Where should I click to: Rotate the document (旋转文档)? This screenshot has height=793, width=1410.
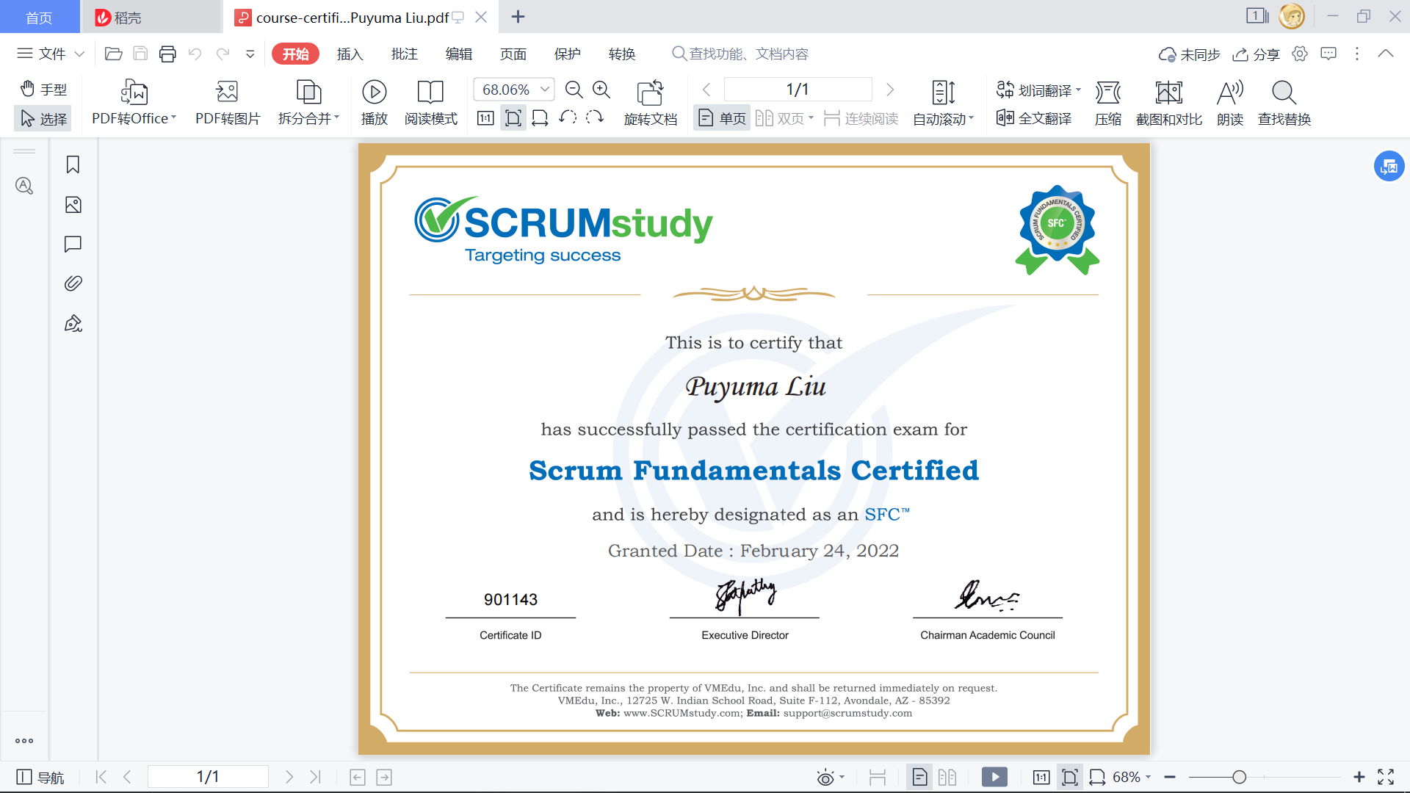[651, 103]
